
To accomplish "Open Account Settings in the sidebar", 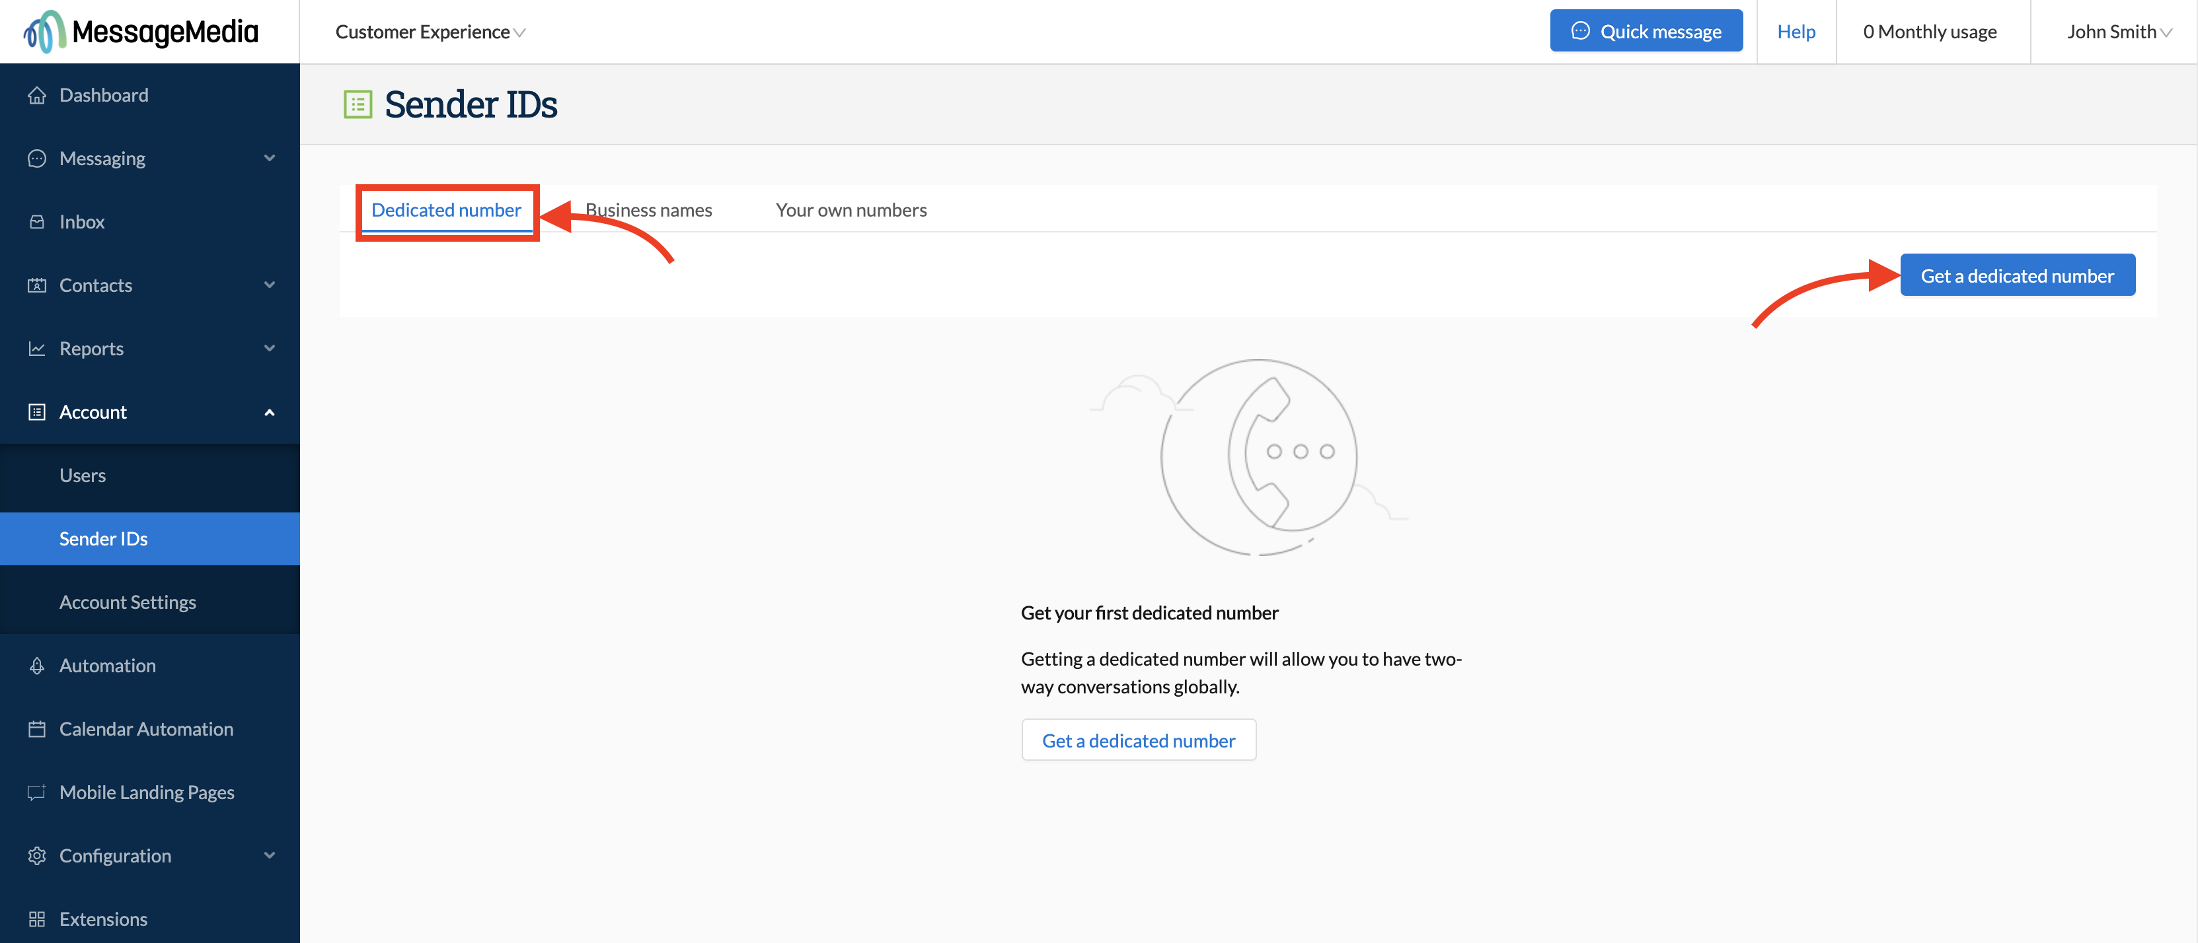I will 150,603.
